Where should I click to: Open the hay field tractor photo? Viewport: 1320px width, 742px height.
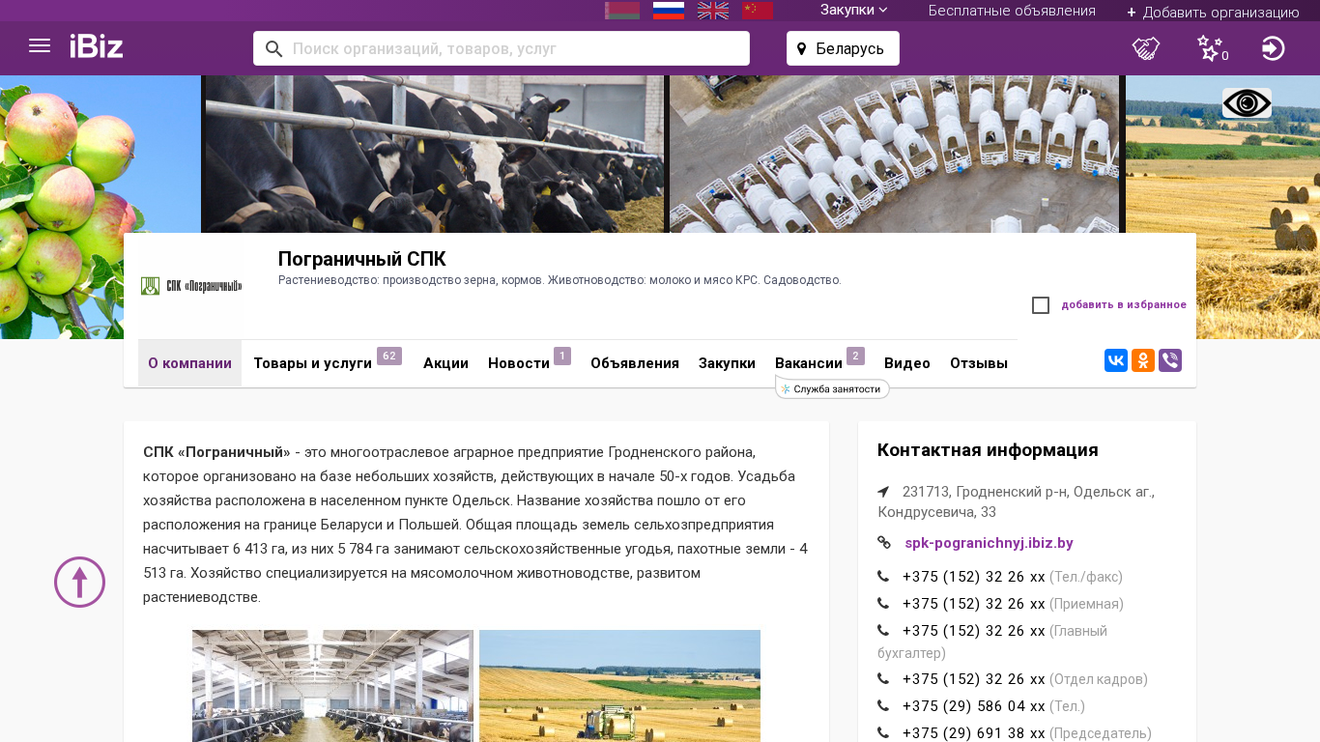619,686
